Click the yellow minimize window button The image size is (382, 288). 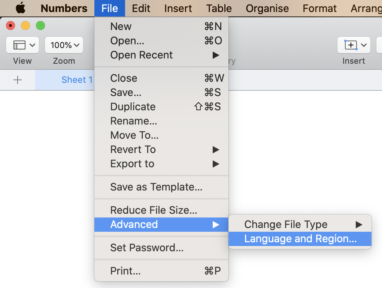pos(25,25)
